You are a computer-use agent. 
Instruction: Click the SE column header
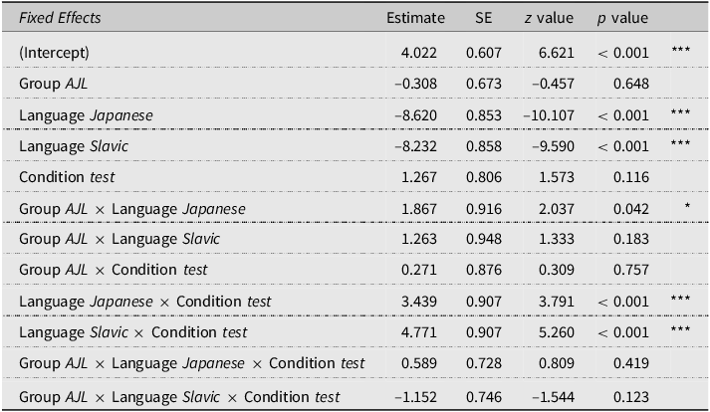(x=485, y=18)
